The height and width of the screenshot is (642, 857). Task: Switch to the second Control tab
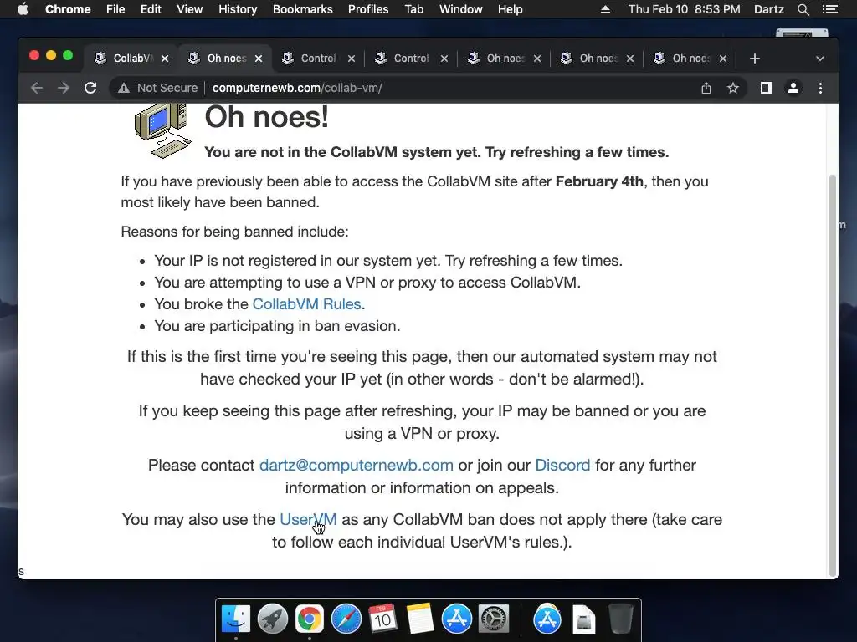tap(412, 59)
